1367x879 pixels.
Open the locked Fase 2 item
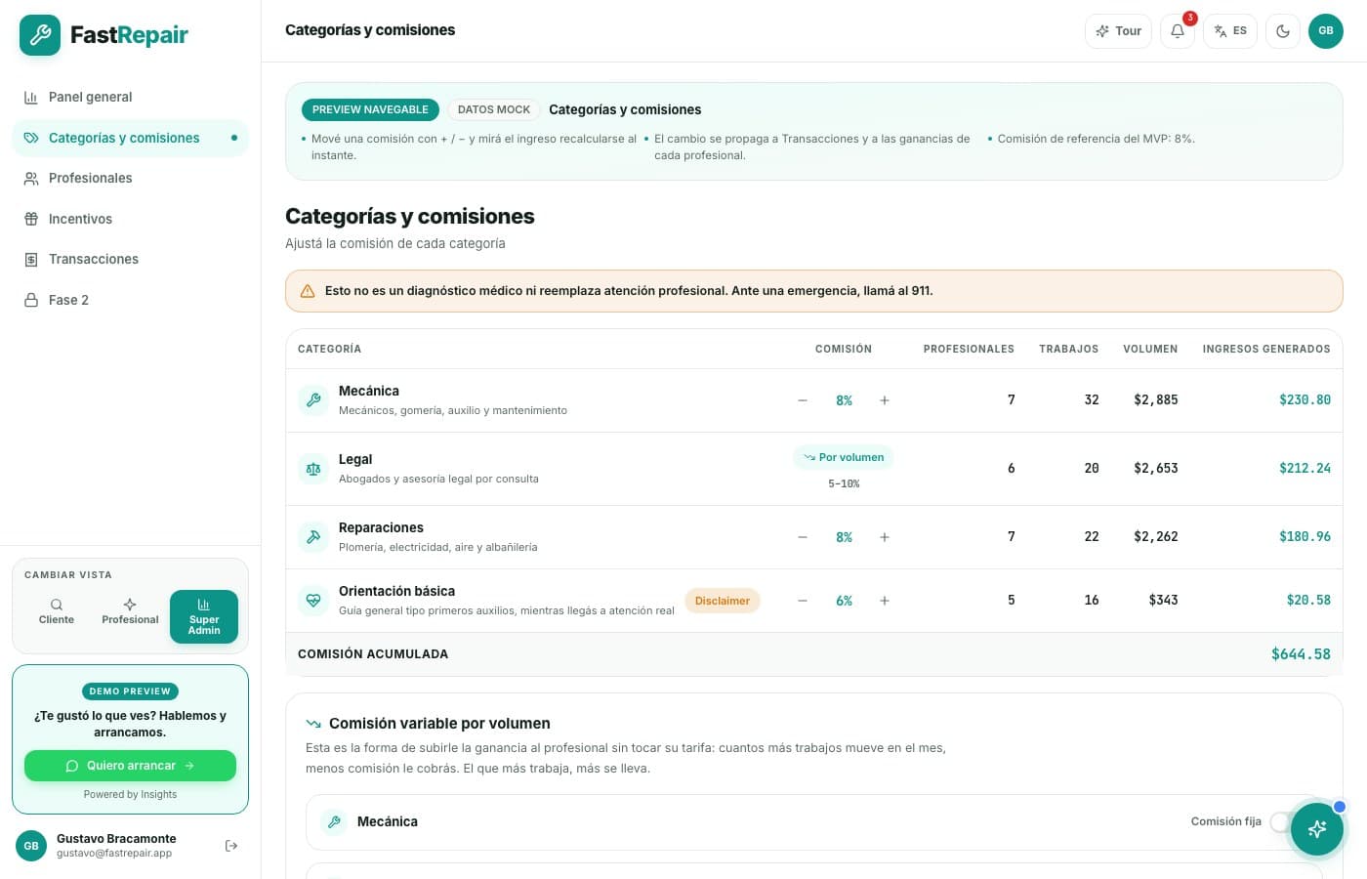click(x=130, y=300)
